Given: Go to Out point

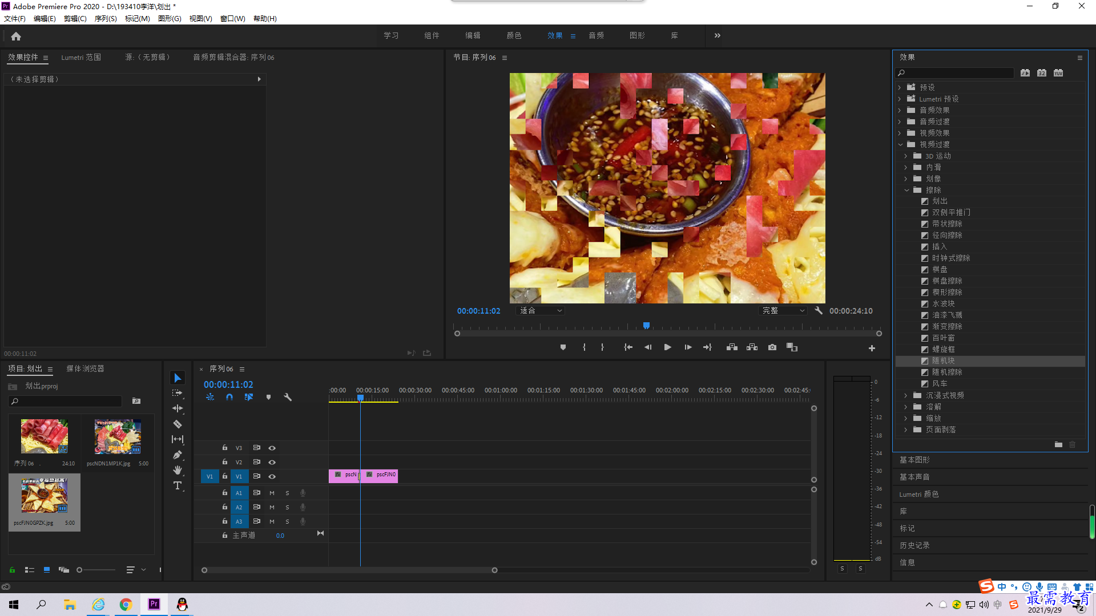Looking at the screenshot, I should [x=707, y=347].
